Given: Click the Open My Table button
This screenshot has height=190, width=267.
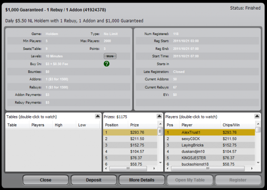Looking at the screenshot, I should (190, 180).
